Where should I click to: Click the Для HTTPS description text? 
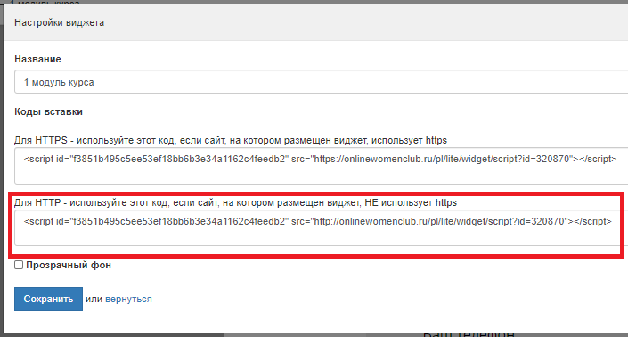(x=231, y=140)
